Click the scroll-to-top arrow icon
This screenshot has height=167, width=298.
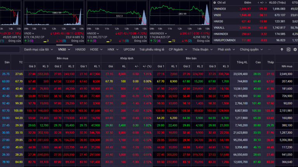(282, 49)
